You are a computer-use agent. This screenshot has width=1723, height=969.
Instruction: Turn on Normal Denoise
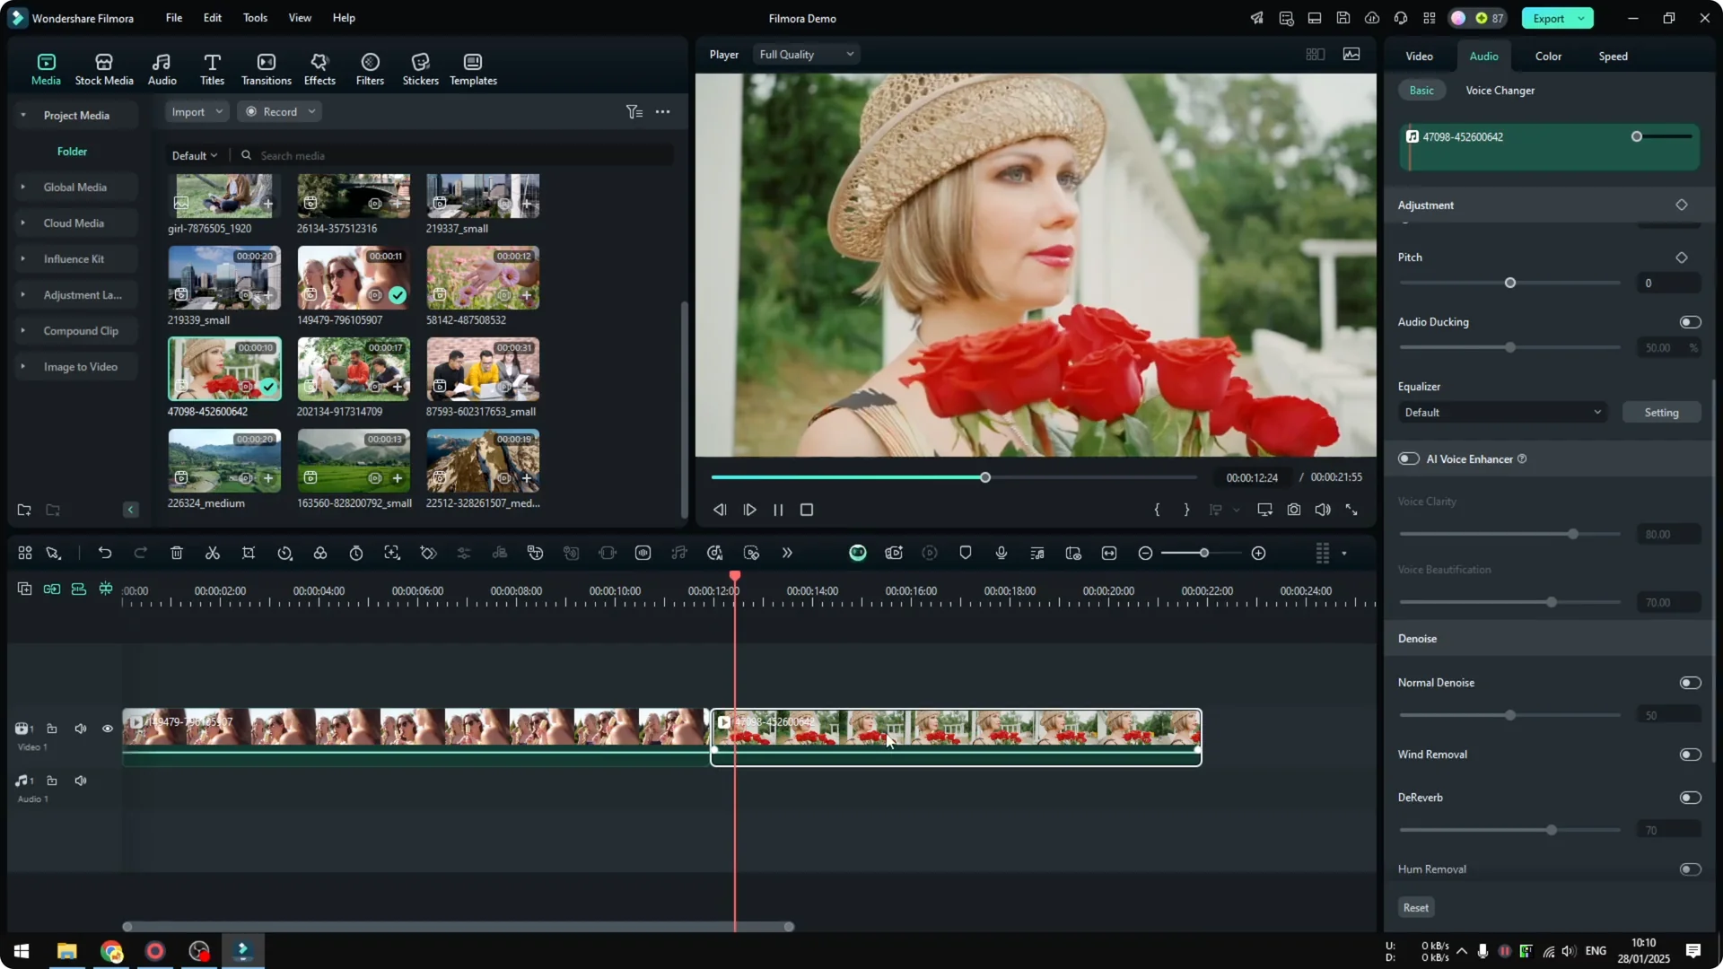coord(1689,682)
